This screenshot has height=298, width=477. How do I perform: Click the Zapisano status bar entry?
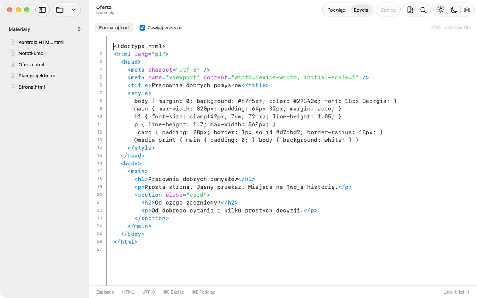click(105, 292)
